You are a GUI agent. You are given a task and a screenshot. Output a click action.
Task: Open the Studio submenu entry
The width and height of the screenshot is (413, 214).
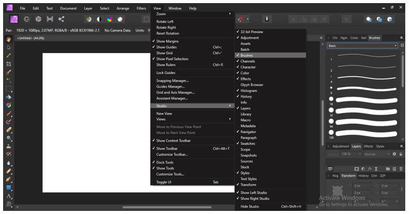click(x=192, y=106)
